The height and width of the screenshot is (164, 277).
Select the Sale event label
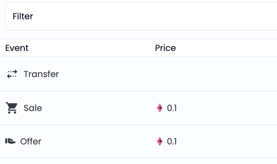33,108
